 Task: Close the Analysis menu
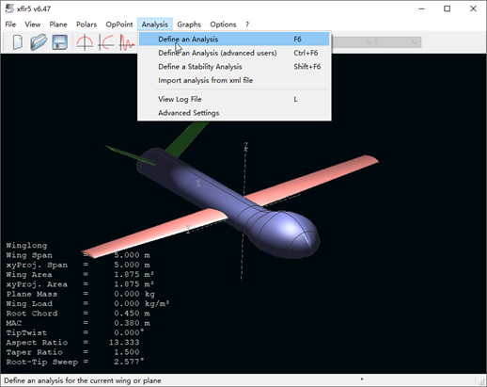[155, 24]
